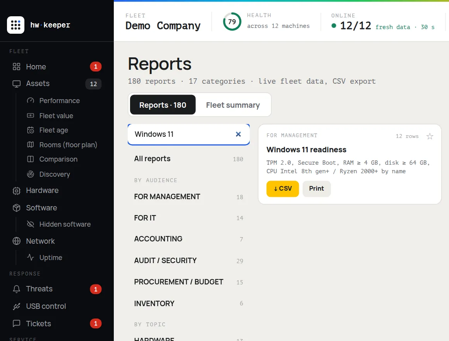Click the USB control plug icon
This screenshot has width=449, height=341.
(x=17, y=307)
